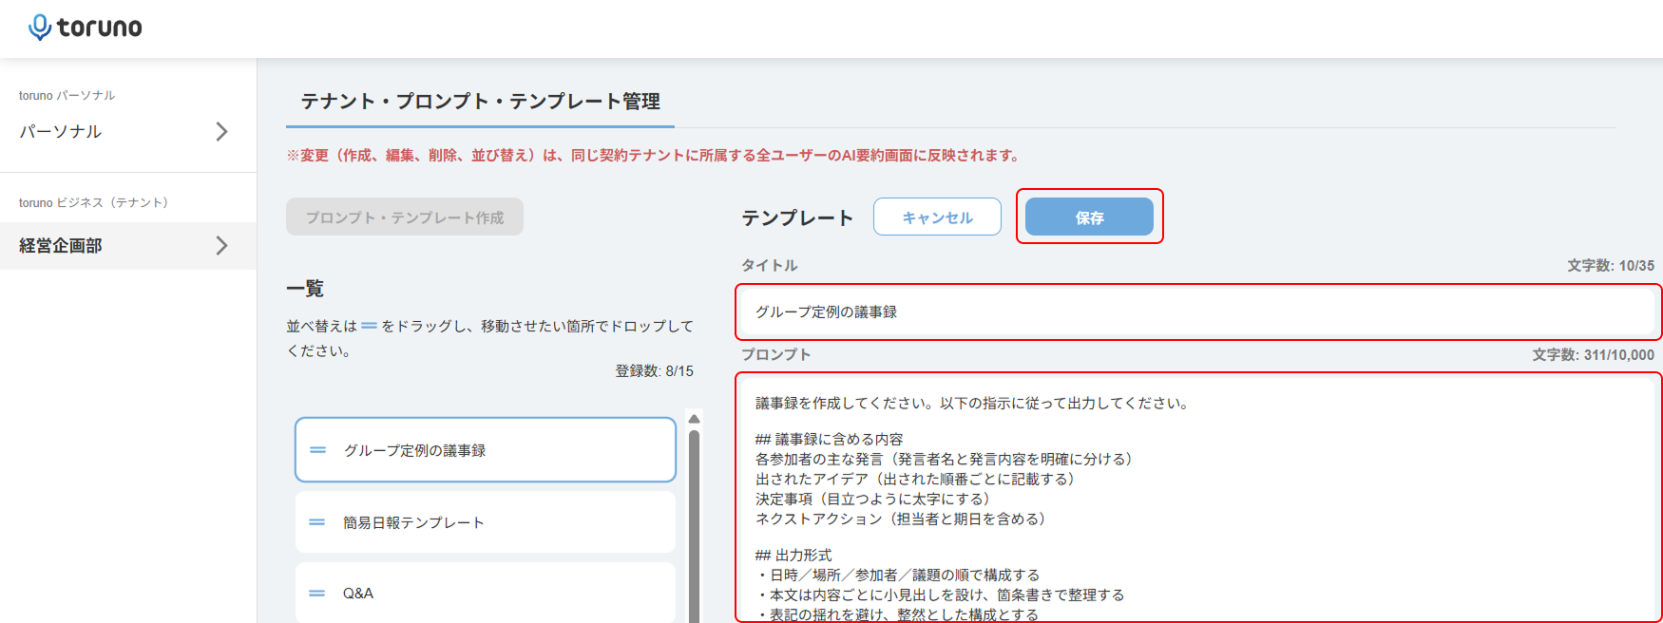Click the タイトル input field
The width and height of the screenshot is (1663, 623).
1198,311
